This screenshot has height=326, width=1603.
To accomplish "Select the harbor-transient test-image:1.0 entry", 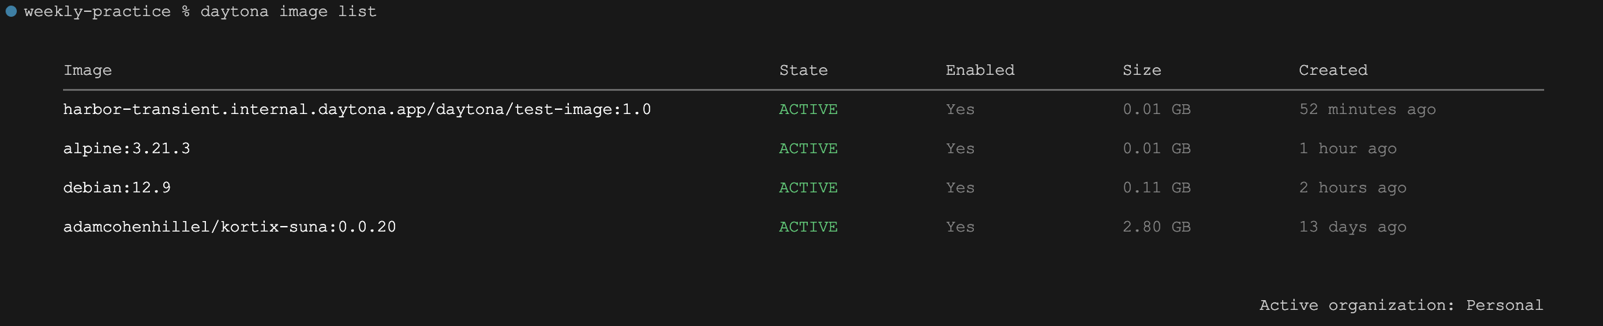I will tap(357, 109).
